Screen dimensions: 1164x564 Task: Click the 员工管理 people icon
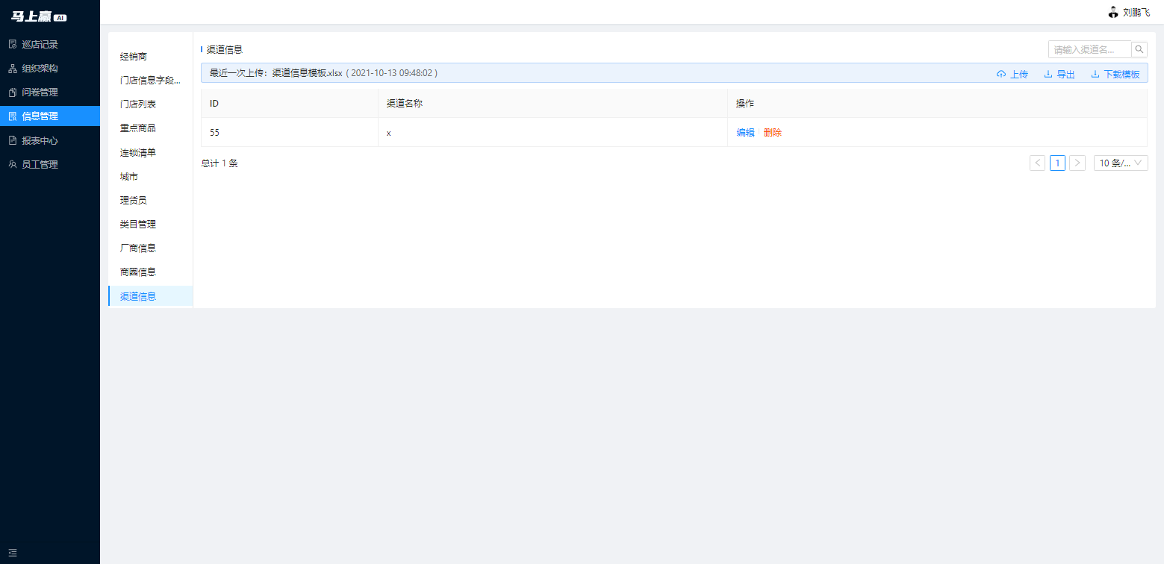click(x=10, y=164)
